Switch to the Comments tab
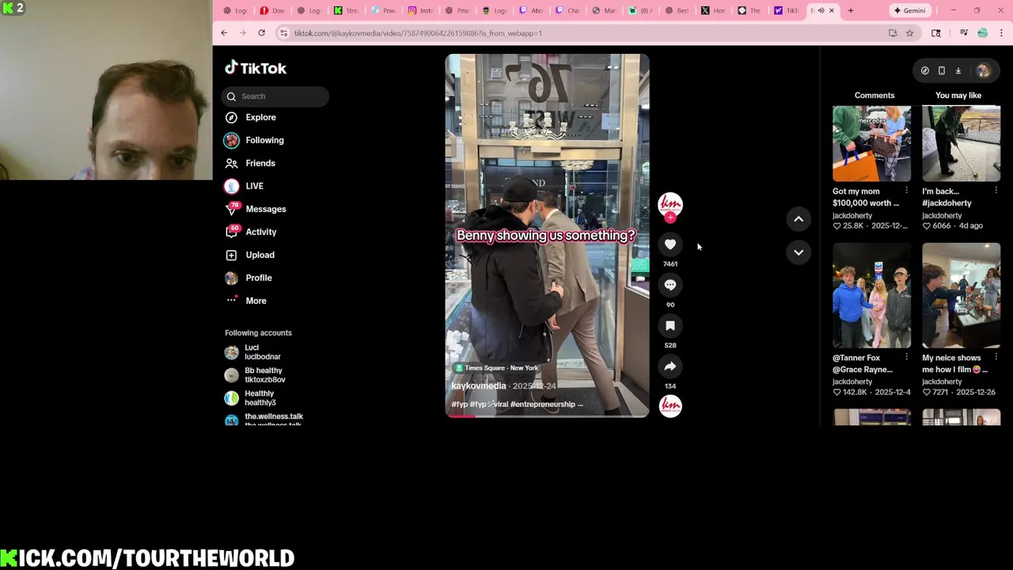 [875, 95]
